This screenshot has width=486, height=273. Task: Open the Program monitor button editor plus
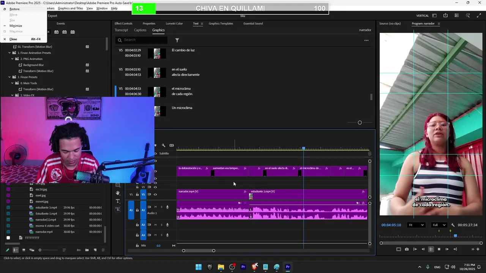[478, 249]
